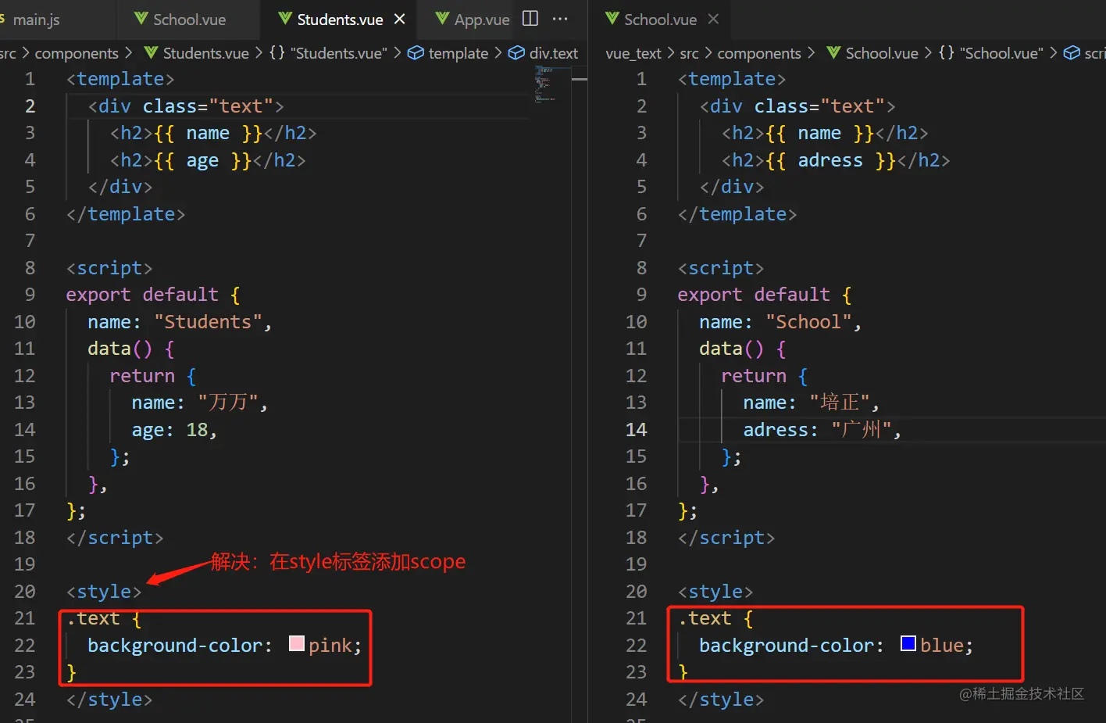The width and height of the screenshot is (1106, 723).
Task: Click "return" on line 12 of School.vue
Action: [x=754, y=376]
